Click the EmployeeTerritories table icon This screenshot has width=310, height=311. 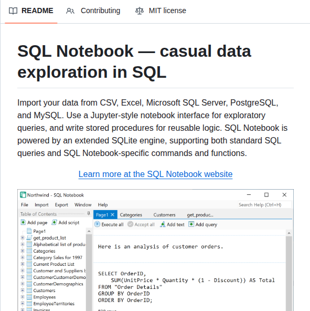coord(29,303)
